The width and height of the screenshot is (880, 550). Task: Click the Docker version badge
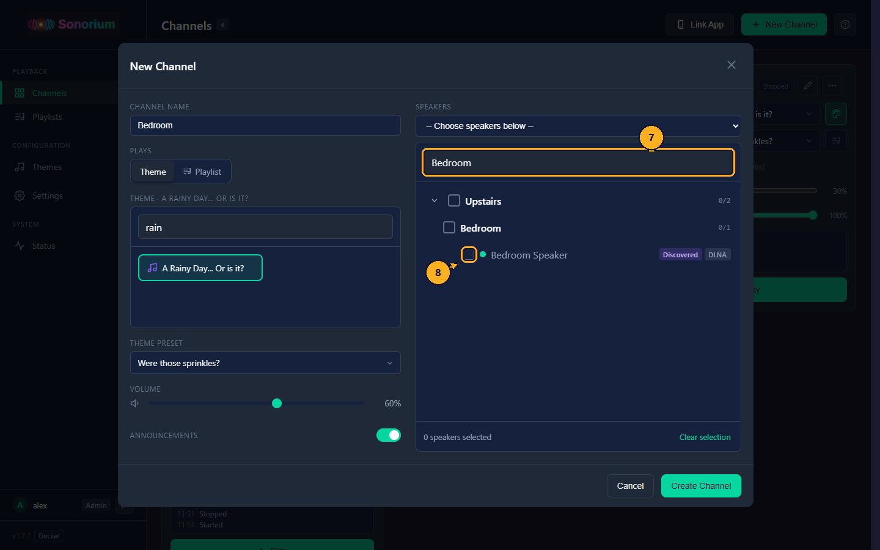(x=50, y=536)
